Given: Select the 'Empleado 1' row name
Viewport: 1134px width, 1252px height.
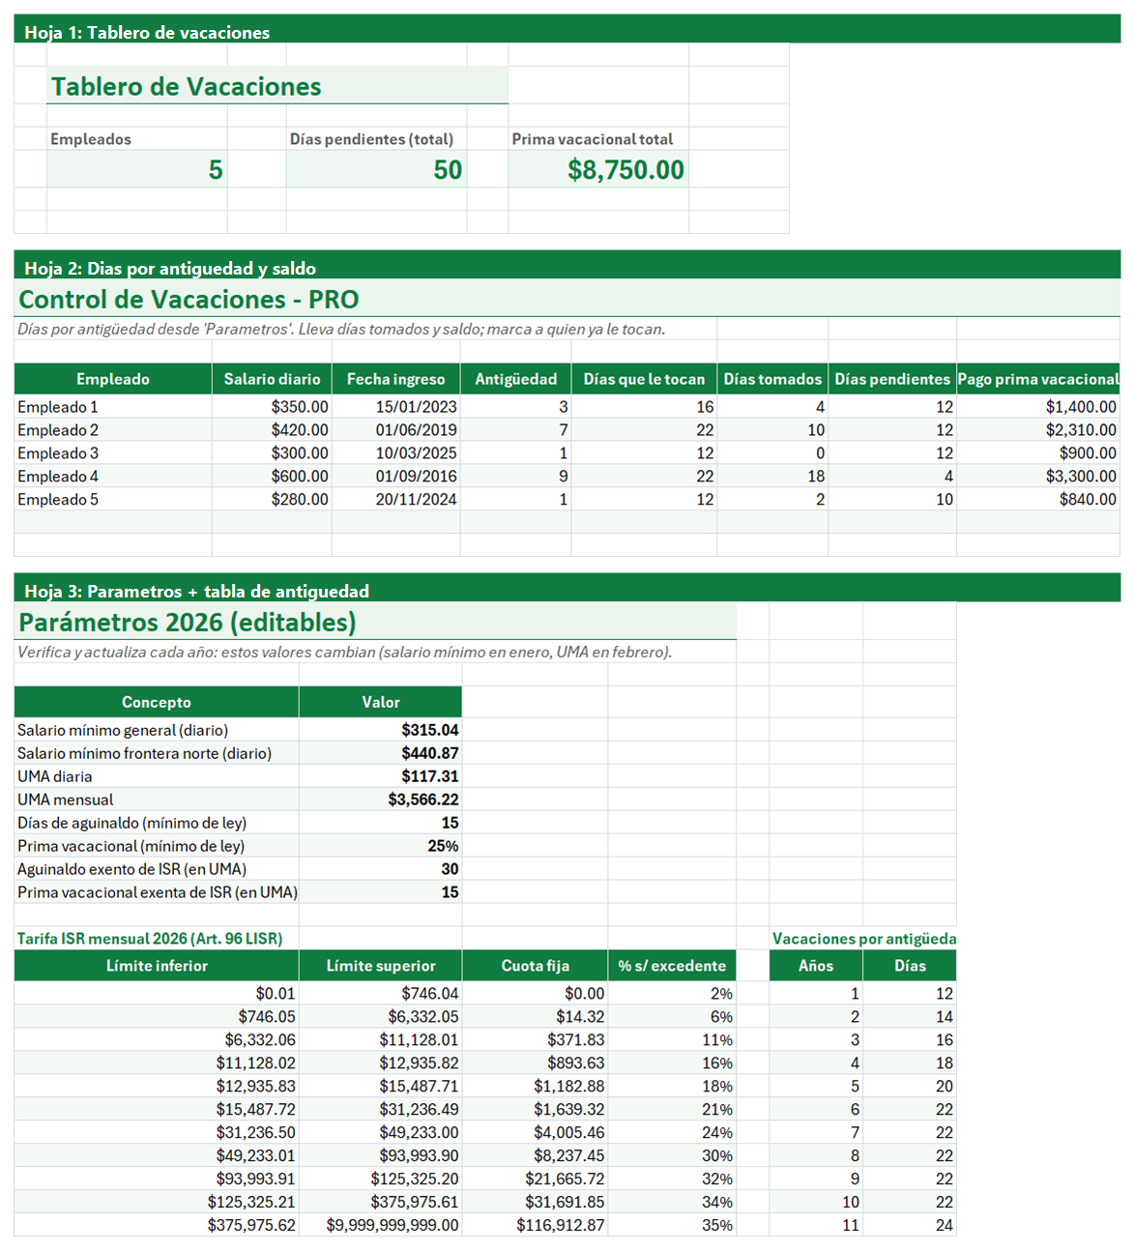Looking at the screenshot, I should [x=113, y=407].
